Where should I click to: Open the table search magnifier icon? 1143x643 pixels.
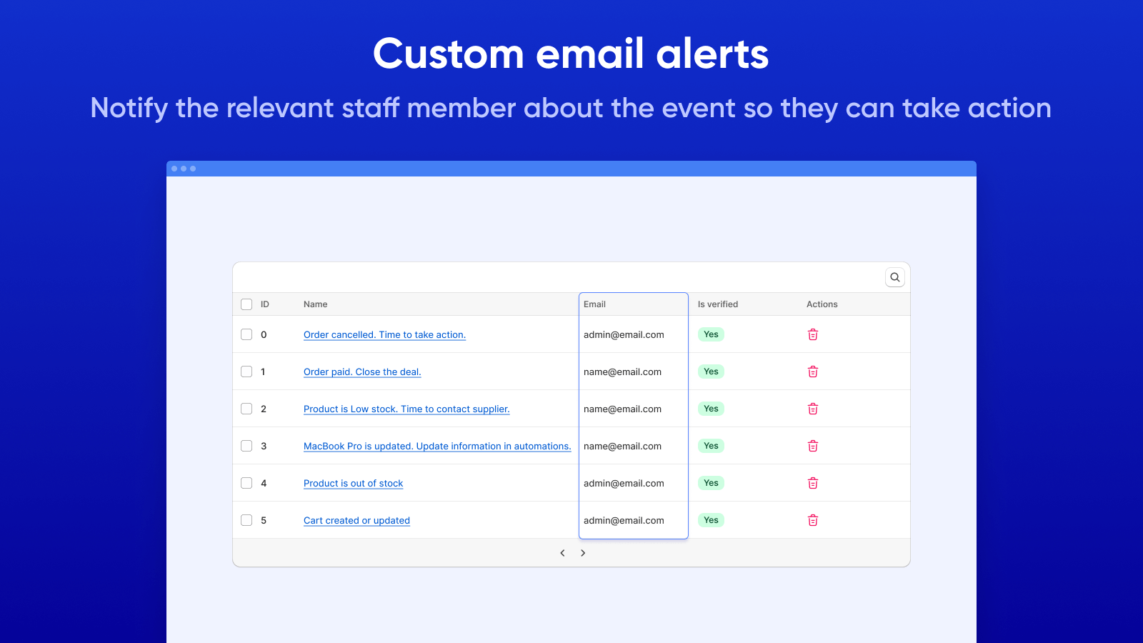tap(894, 277)
